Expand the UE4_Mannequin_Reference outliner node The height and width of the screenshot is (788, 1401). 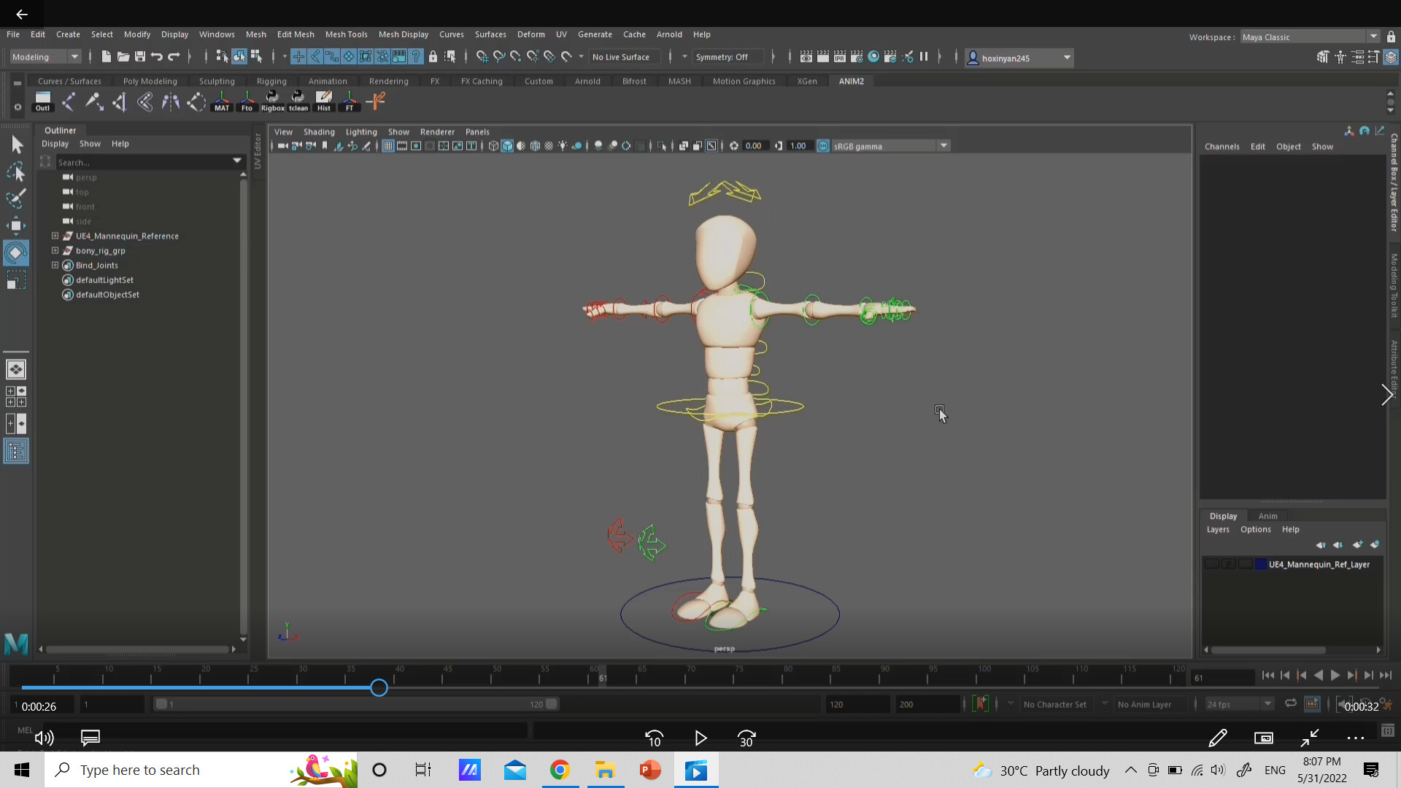pyautogui.click(x=55, y=236)
